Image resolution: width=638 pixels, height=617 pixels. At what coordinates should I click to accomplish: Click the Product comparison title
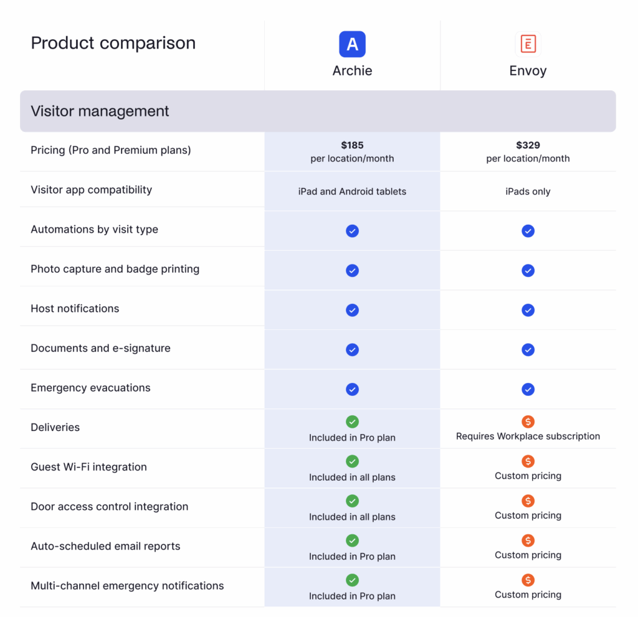point(113,43)
